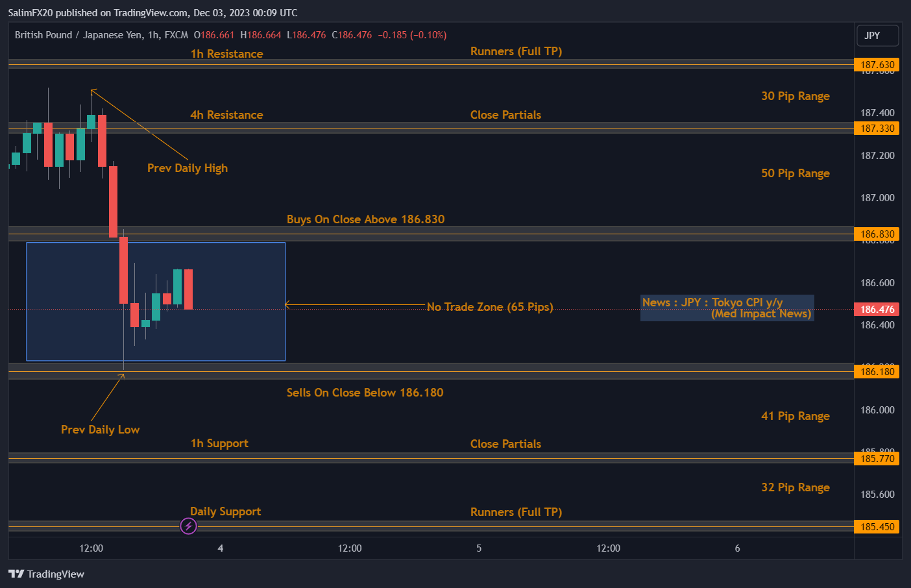Screen dimensions: 911x588
Task: Click the 186.830 price level label
Action: tap(877, 234)
